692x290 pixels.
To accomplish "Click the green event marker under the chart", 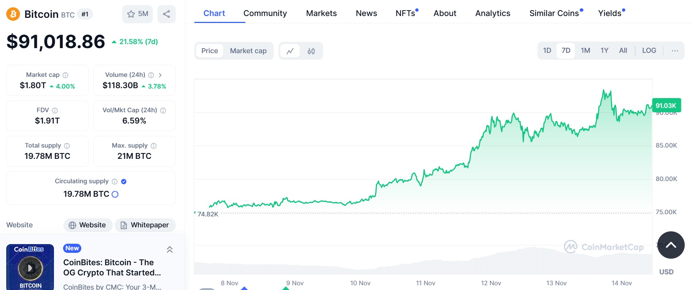I will pos(286,288).
